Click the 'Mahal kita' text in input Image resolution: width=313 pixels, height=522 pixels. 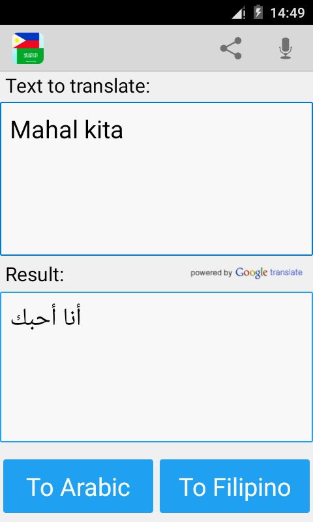pos(67,130)
